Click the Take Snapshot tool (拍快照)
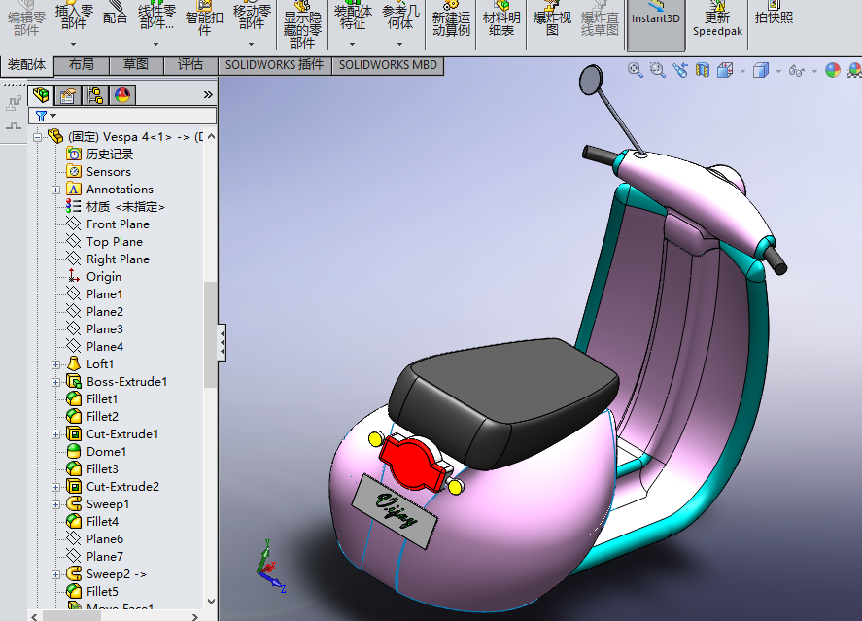 coord(774,14)
